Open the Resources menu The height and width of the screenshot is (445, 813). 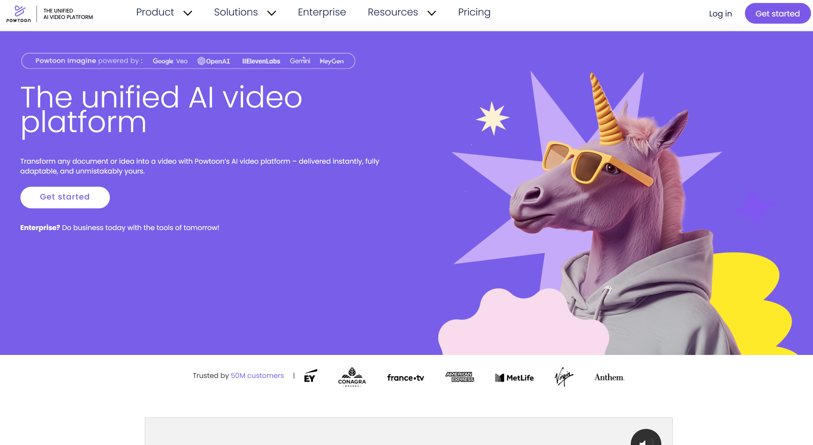point(393,12)
